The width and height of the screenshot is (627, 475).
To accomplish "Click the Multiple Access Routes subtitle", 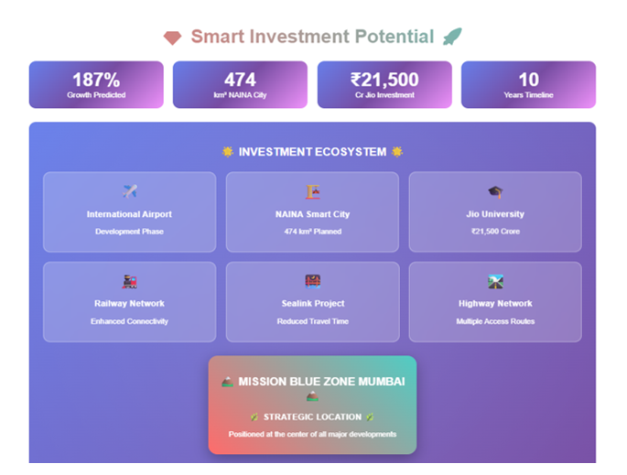I will point(495,321).
